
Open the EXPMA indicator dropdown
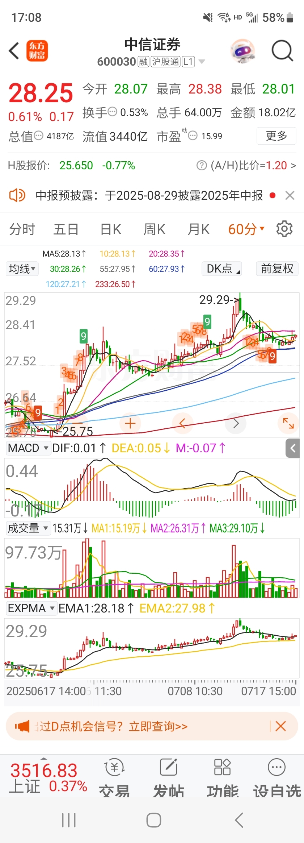pos(31,608)
